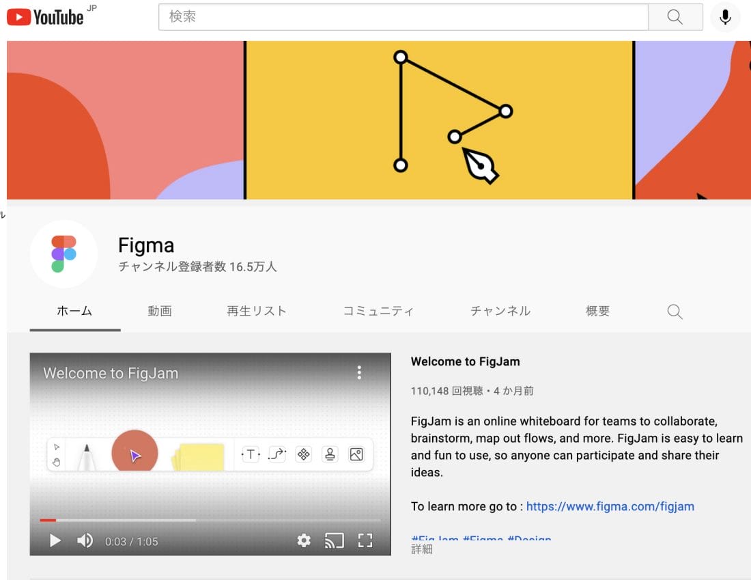Select the shapes tool in video toolbar
Screen dimensions: 751x580
(304, 454)
